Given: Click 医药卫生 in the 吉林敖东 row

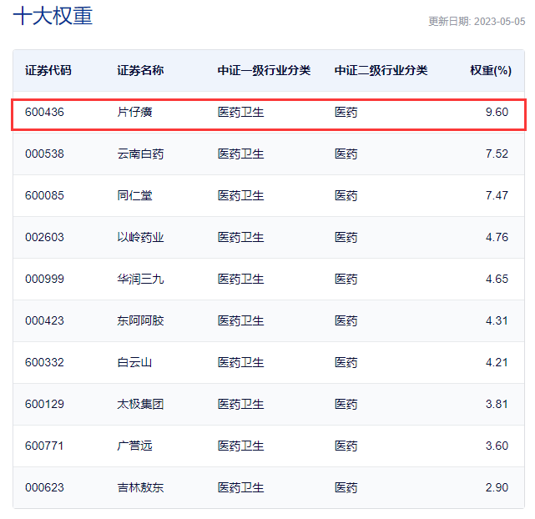Looking at the screenshot, I should click(241, 487).
